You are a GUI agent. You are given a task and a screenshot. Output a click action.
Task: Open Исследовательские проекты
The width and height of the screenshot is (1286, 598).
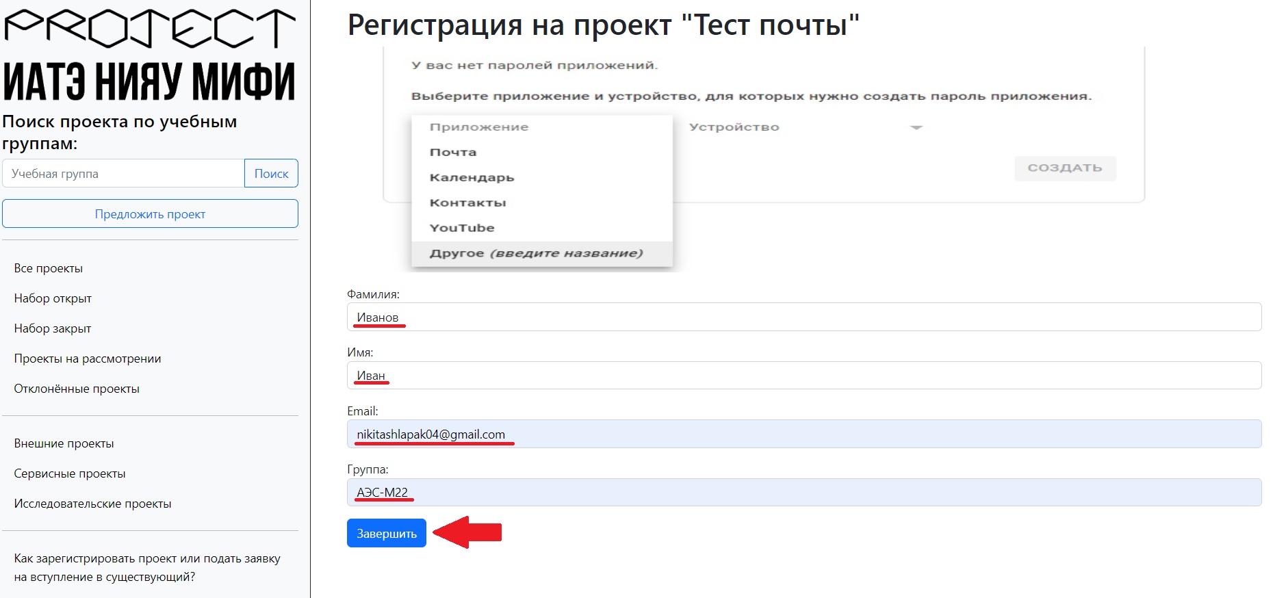93,504
